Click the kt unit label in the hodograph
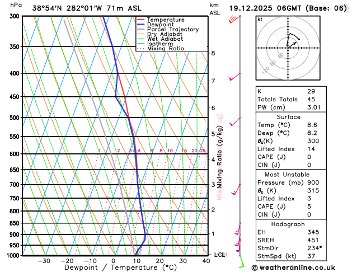The width and height of the screenshot is (352, 272). tap(260, 20)
